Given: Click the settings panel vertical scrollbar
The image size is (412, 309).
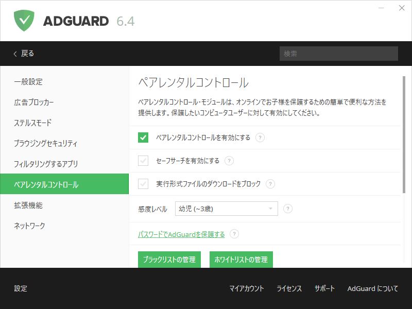Looking at the screenshot, I should [404, 134].
